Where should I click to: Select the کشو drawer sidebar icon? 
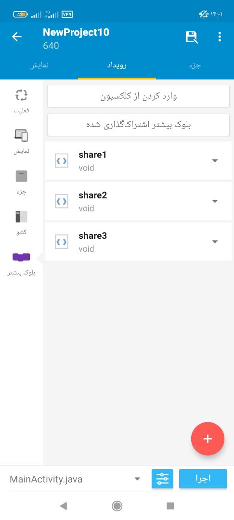pyautogui.click(x=22, y=217)
